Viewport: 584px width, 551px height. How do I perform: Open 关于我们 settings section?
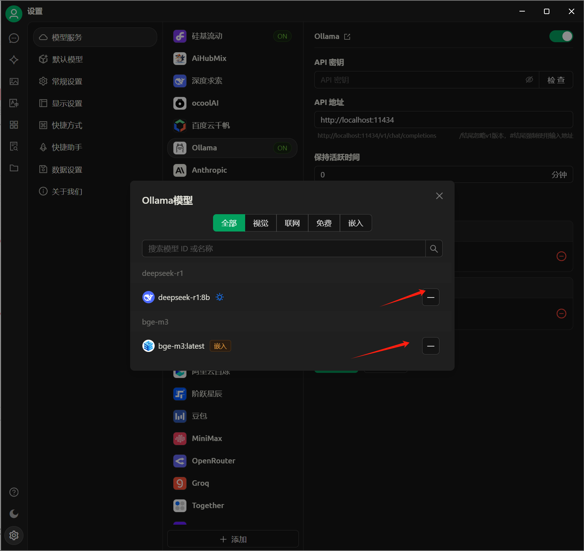[95, 191]
